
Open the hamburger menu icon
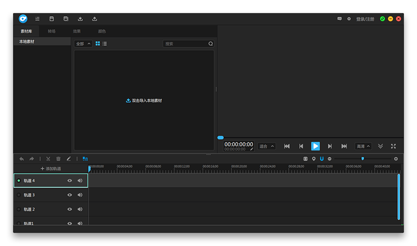tap(37, 19)
